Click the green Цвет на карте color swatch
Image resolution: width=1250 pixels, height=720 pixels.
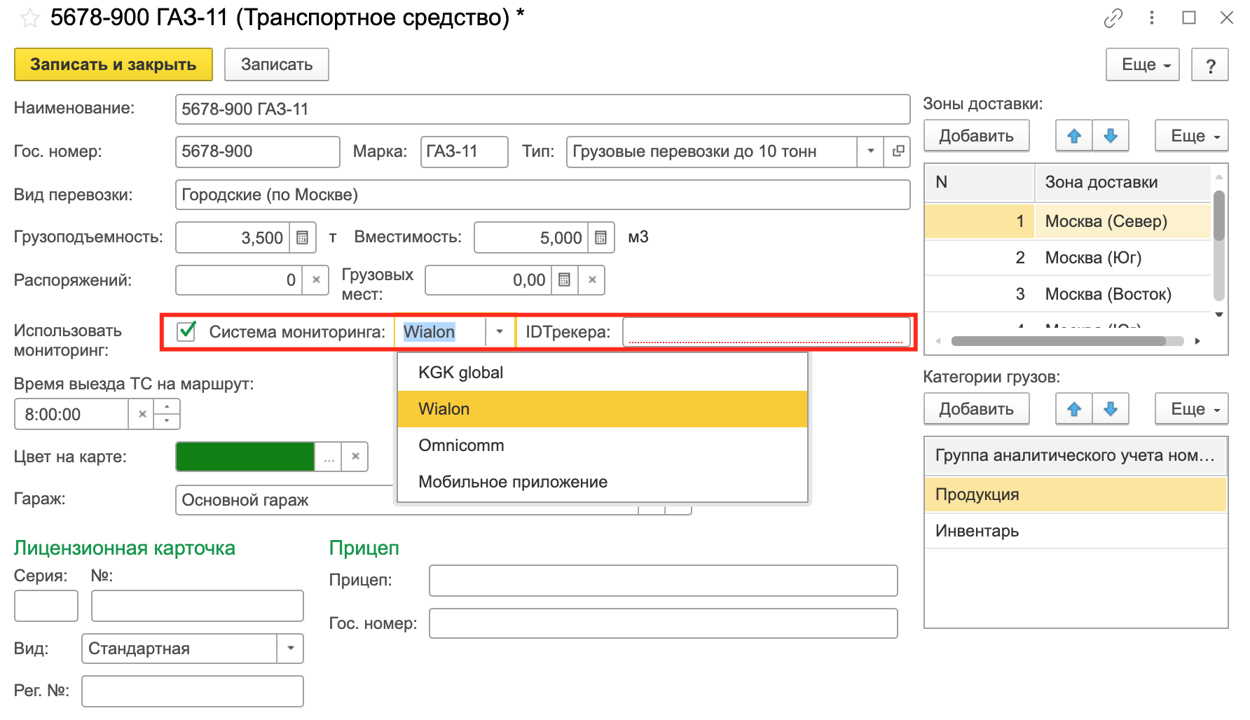pos(245,457)
